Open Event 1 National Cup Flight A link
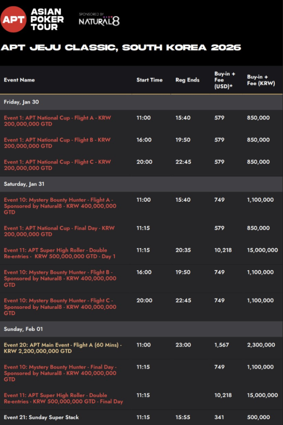283x425 pixels. point(57,121)
